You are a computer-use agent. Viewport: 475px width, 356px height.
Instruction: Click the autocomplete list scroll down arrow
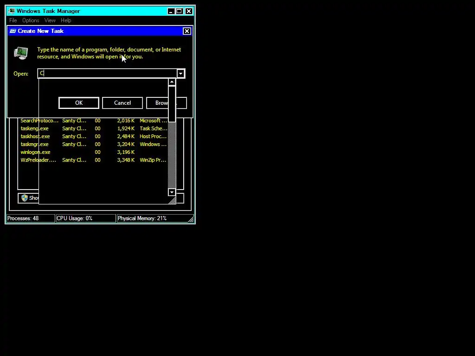point(172,192)
